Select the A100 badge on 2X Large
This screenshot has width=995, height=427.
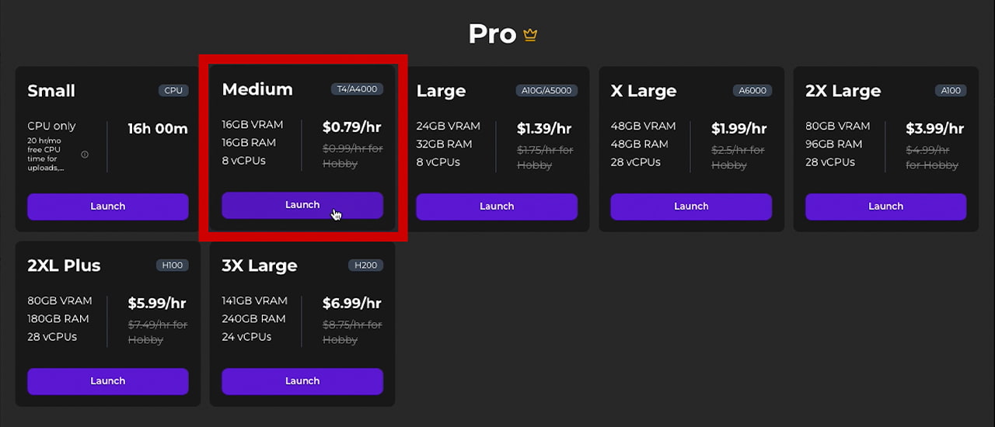[951, 91]
